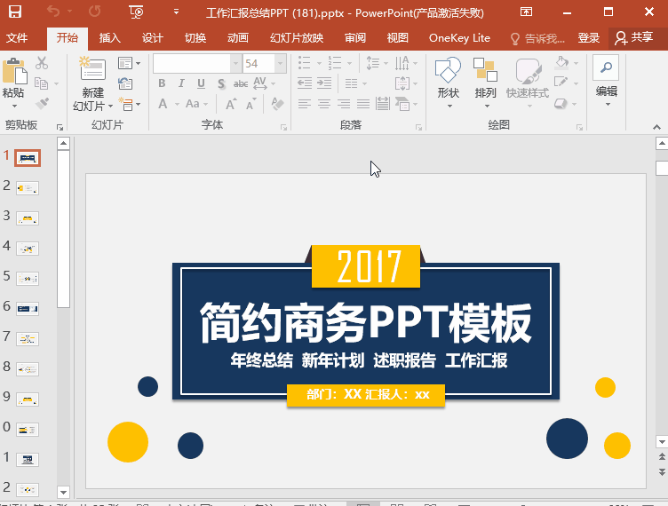Click the Undo arrow icon
The width and height of the screenshot is (668, 506).
(x=52, y=12)
